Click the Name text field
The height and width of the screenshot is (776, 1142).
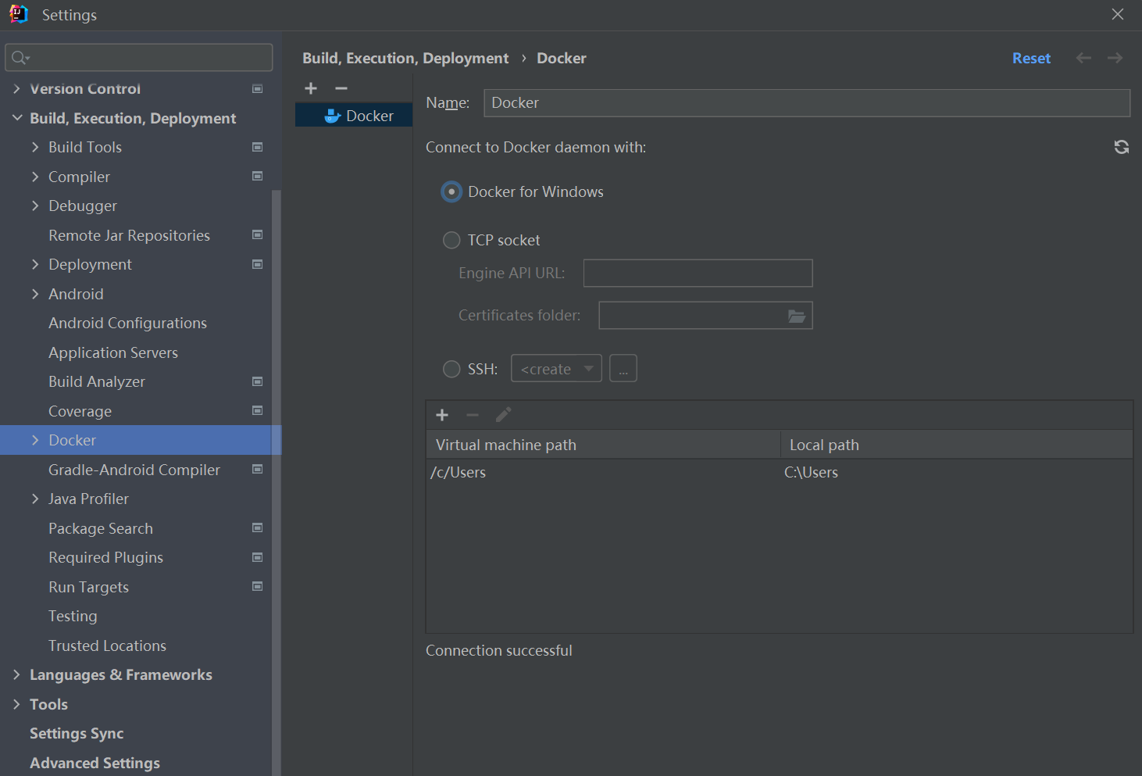point(807,102)
